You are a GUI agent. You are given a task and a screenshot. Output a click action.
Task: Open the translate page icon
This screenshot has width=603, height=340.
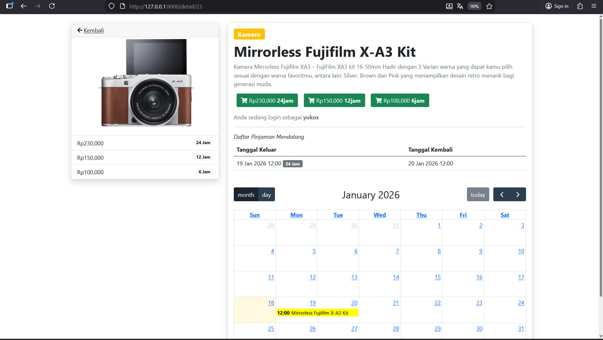[x=460, y=6]
